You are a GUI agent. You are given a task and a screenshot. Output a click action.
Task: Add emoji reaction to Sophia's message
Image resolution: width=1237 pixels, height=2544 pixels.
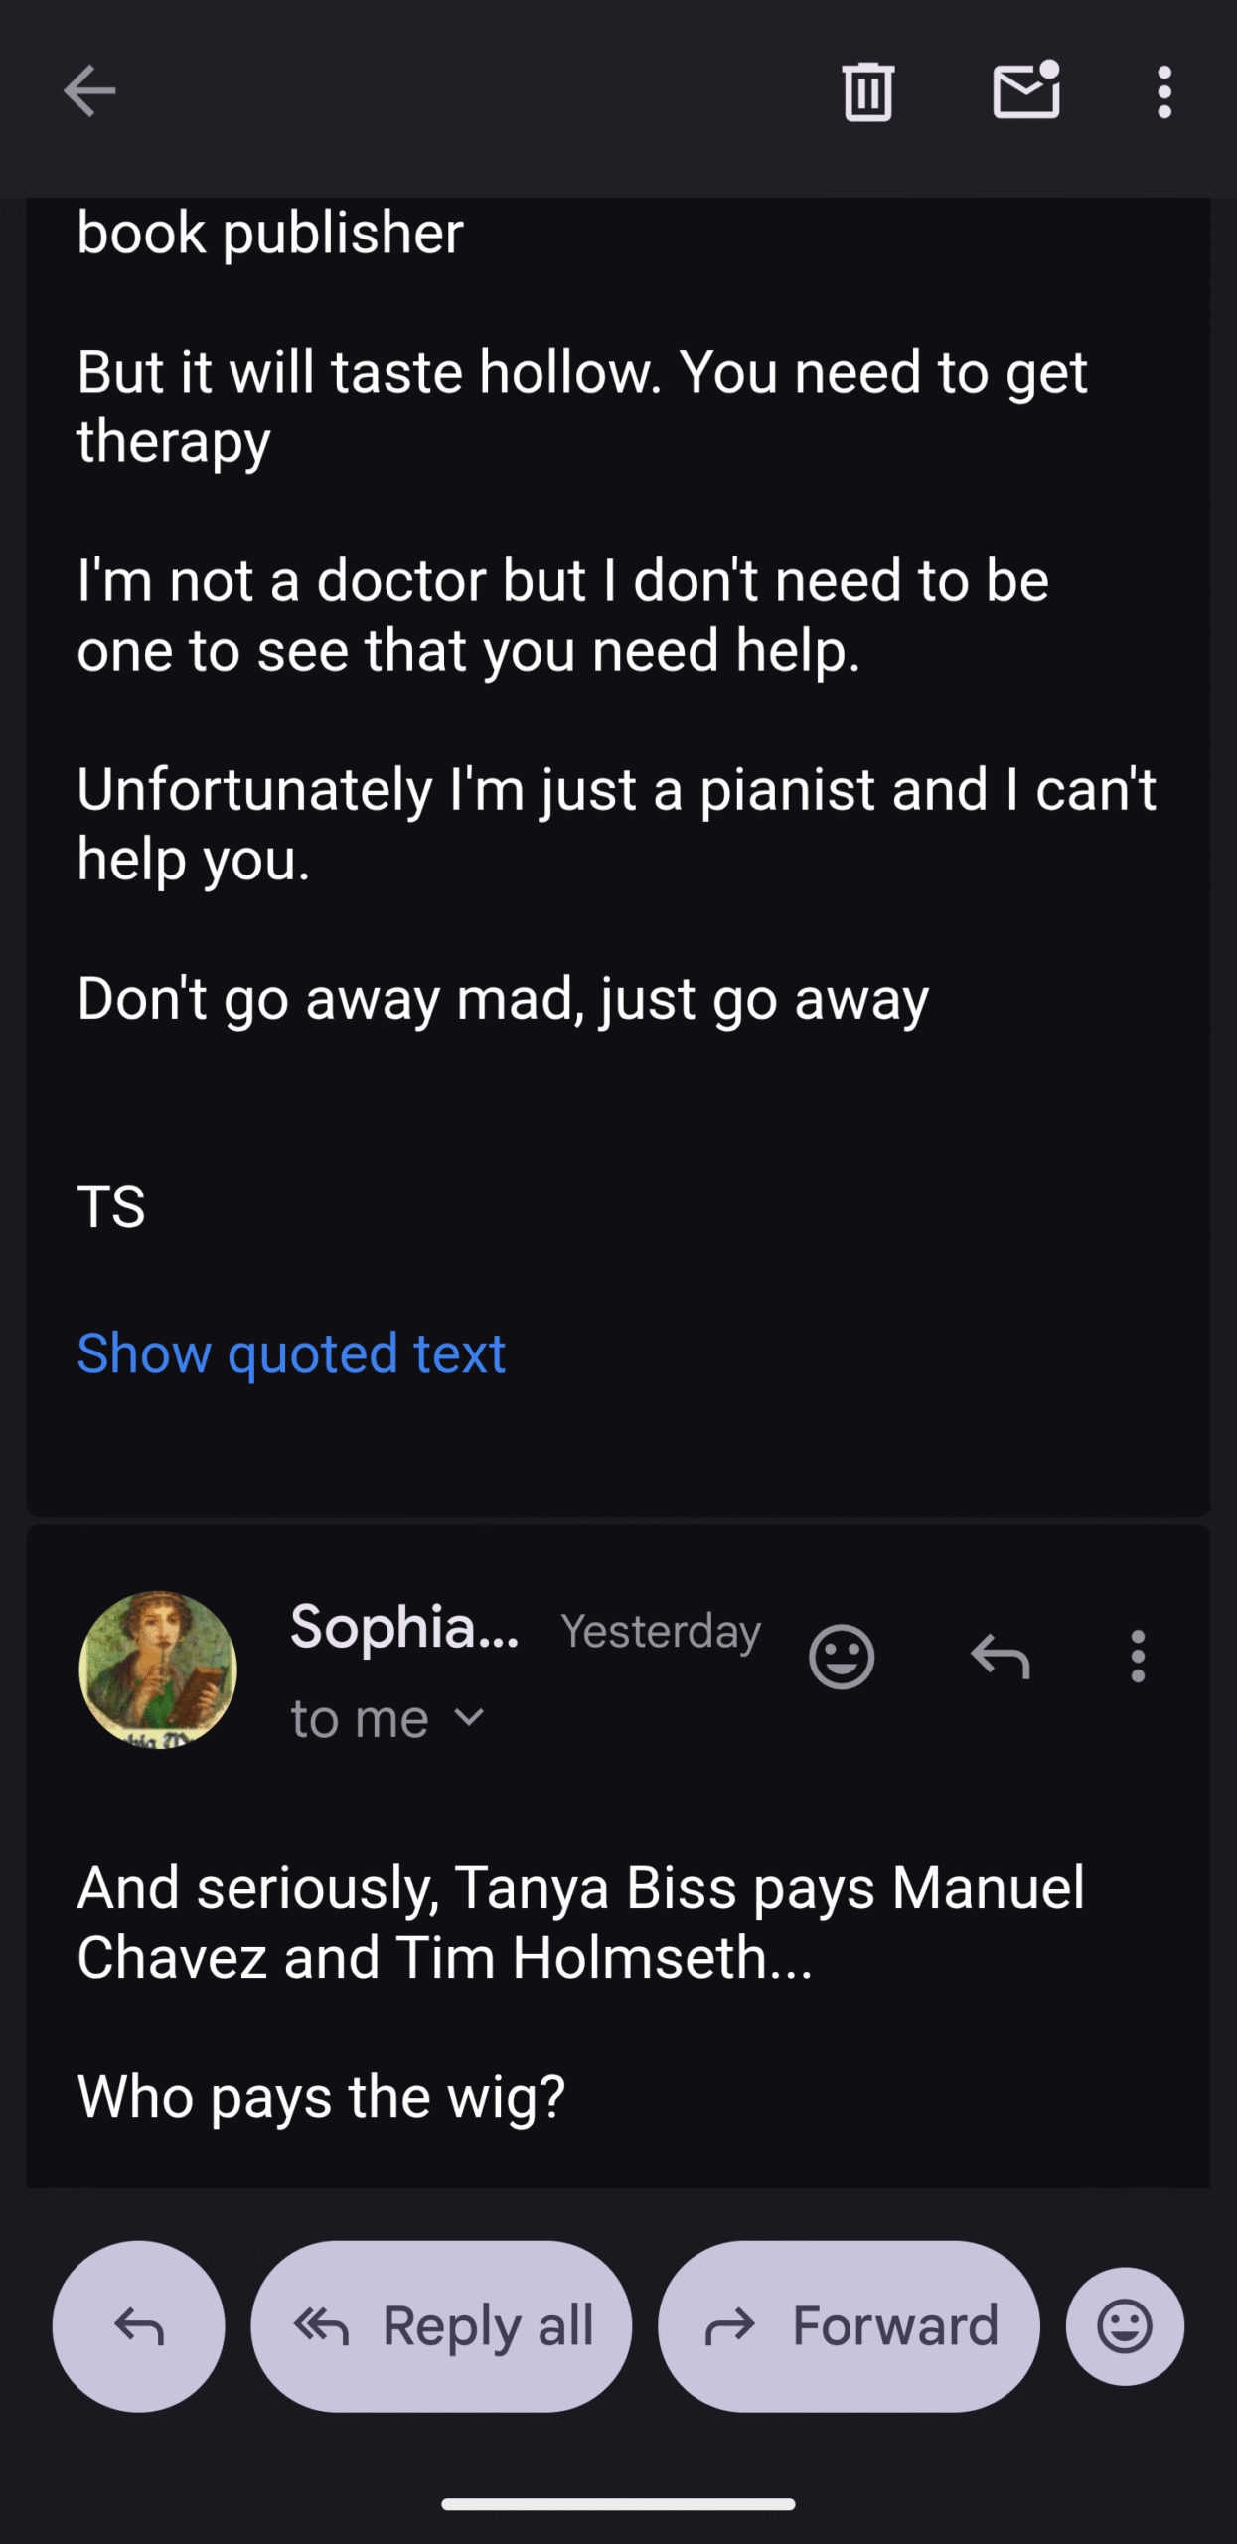coord(842,1657)
